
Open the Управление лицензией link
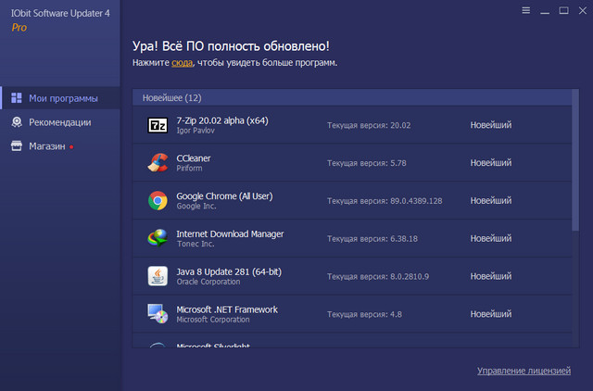click(524, 371)
